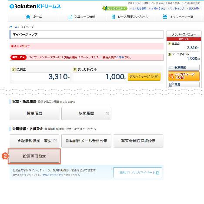This screenshot has width=204, height=204.
Task: Click the yen icon beside 払戻金 in main area
Action: click(x=13, y=69)
